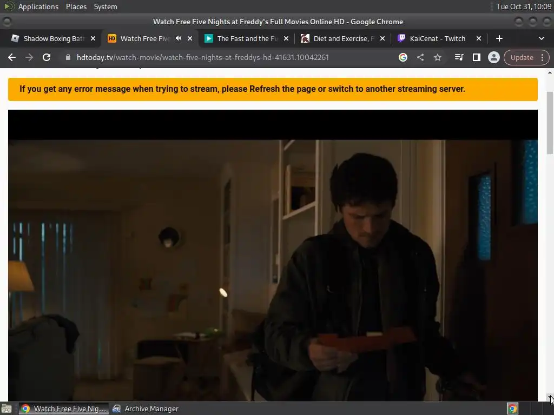The width and height of the screenshot is (554, 415).
Task: Bookmark this page with the star
Action: point(437,57)
